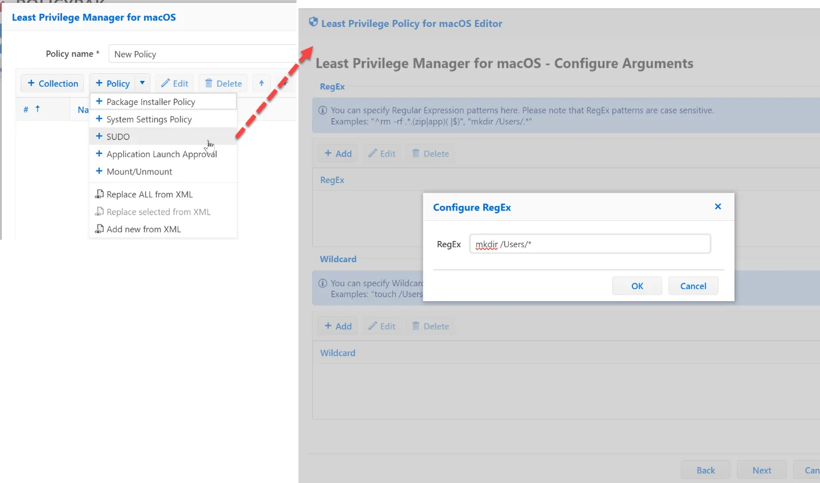The image size is (820, 483).
Task: Click the Delete button in left toolbar
Action: pos(223,83)
